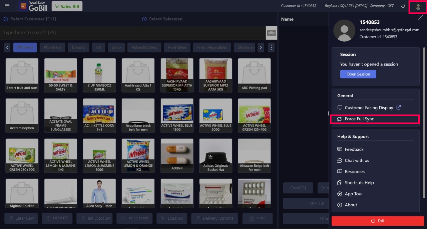Click the item search field
The image size is (427, 229).
coord(133,33)
